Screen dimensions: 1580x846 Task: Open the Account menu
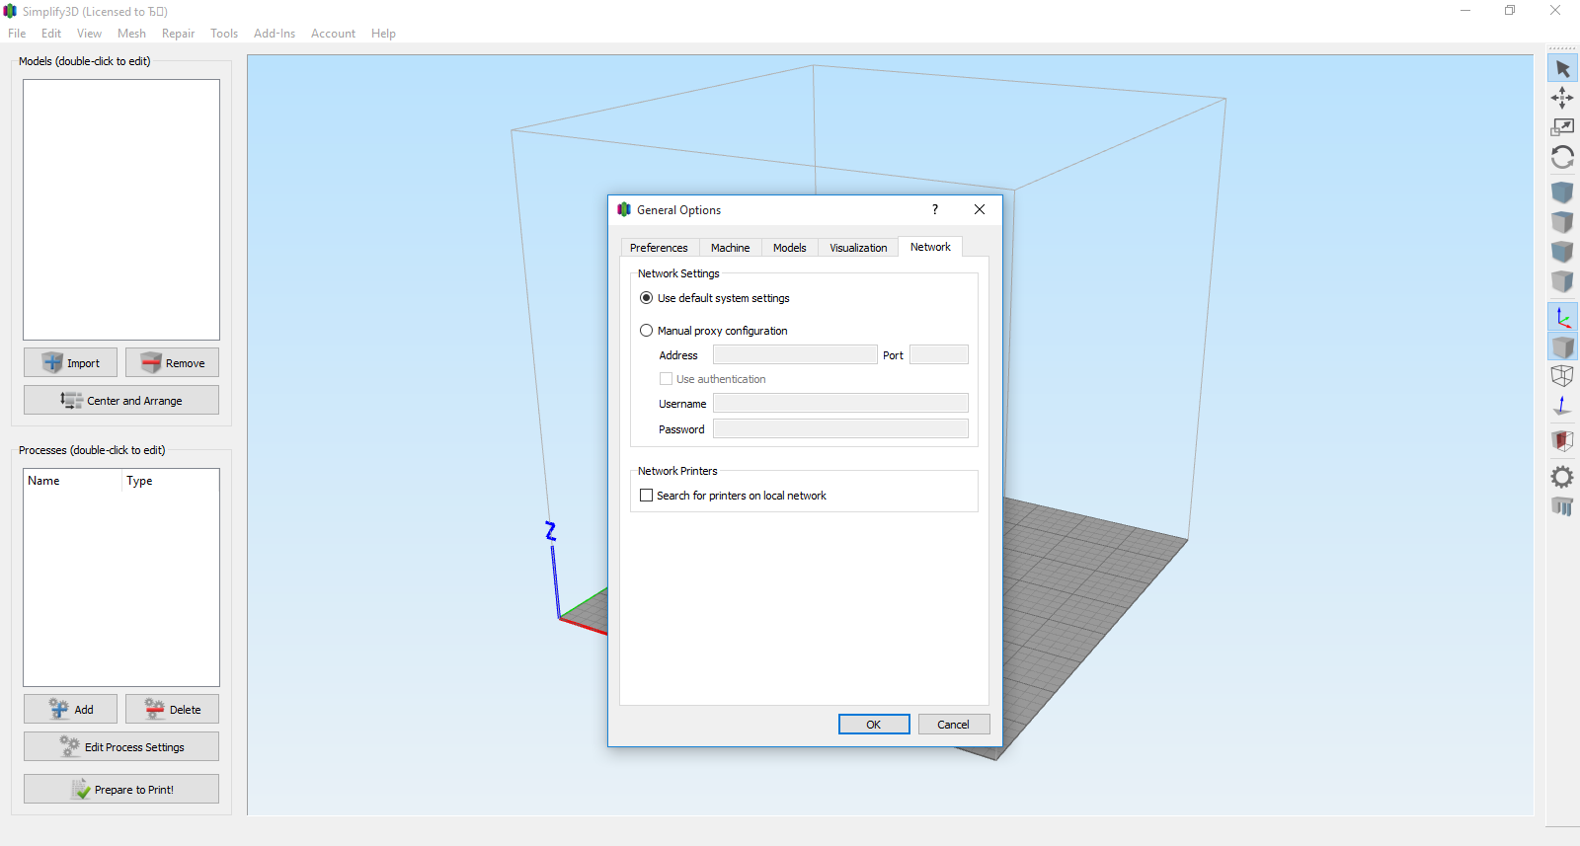click(333, 34)
